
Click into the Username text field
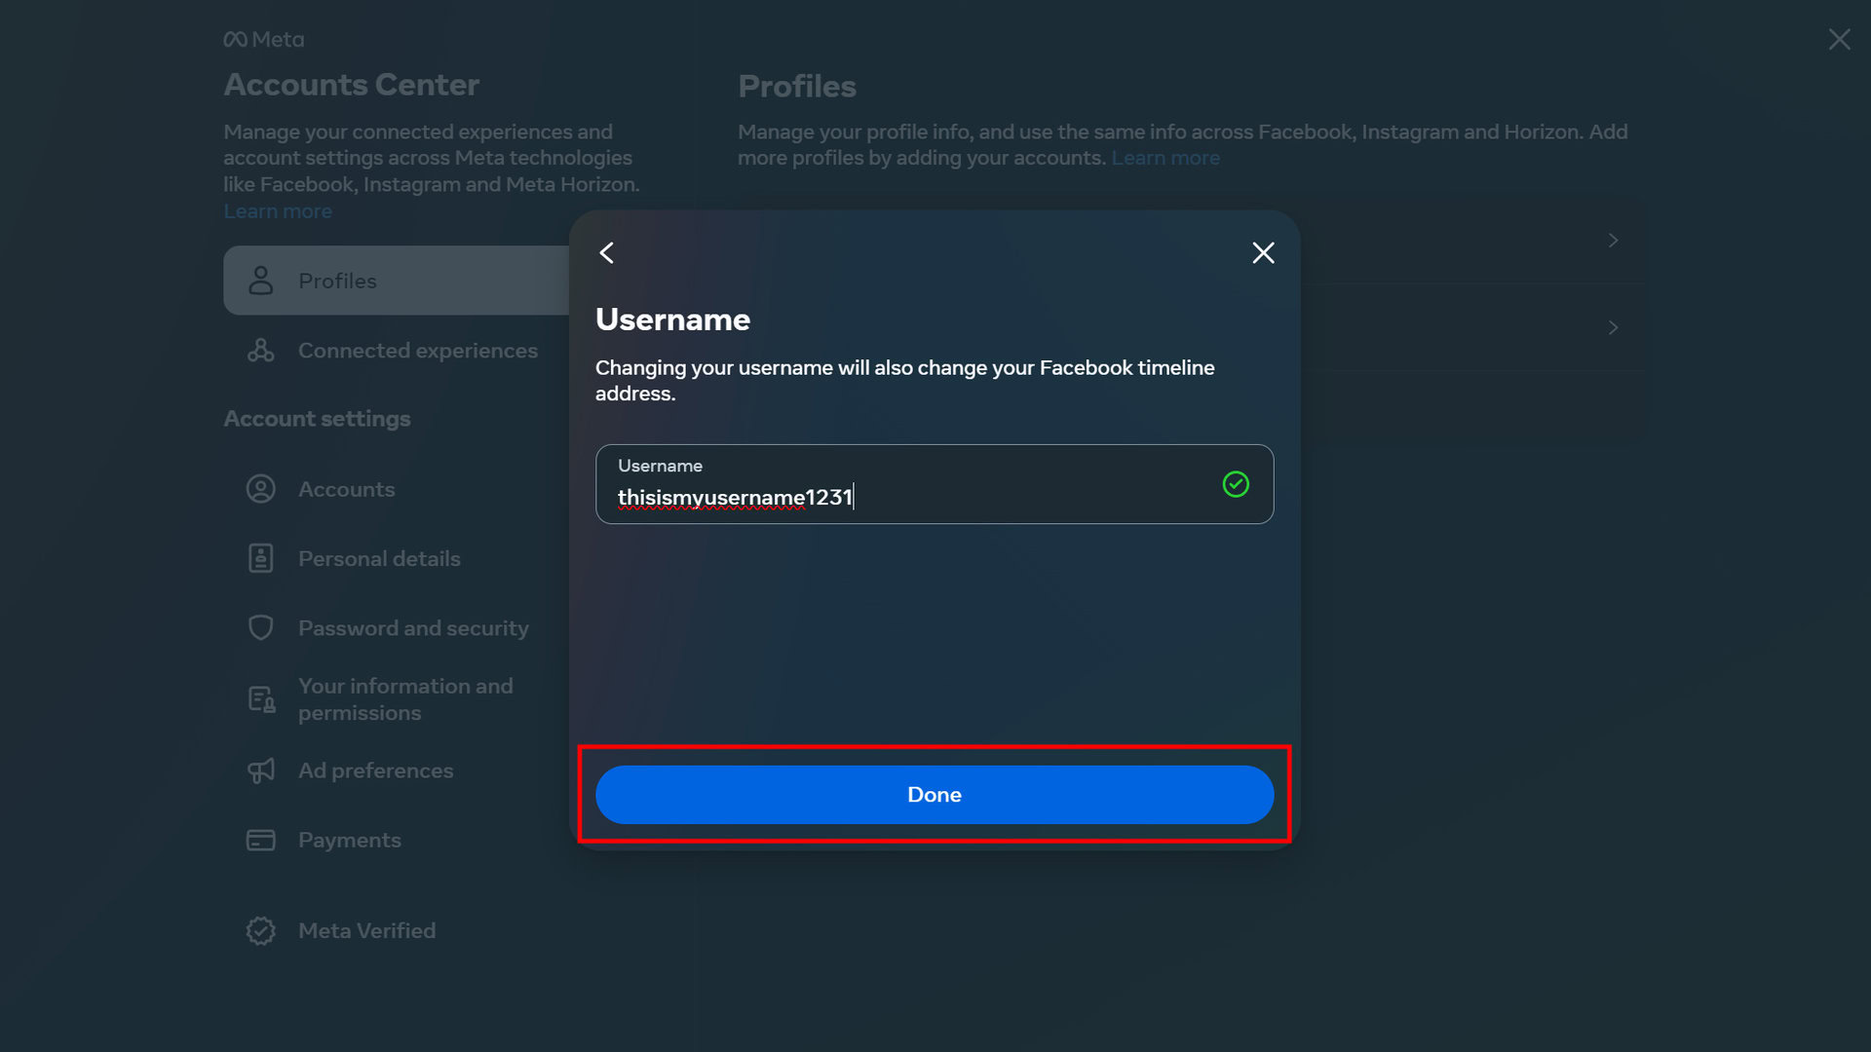(916, 497)
